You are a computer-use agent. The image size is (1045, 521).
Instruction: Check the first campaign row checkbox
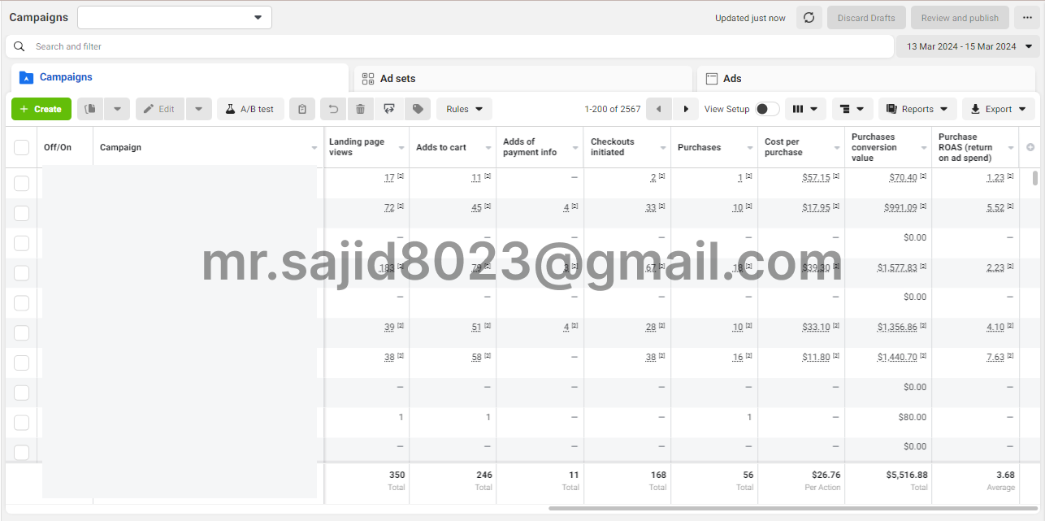point(21,183)
